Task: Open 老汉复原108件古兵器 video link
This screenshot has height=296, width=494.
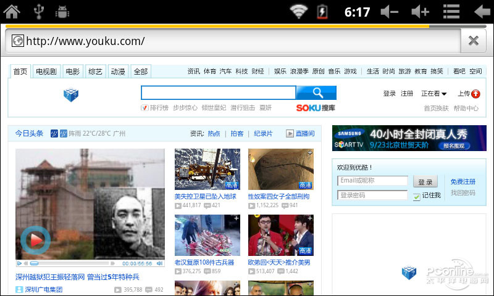Action: coord(204,262)
